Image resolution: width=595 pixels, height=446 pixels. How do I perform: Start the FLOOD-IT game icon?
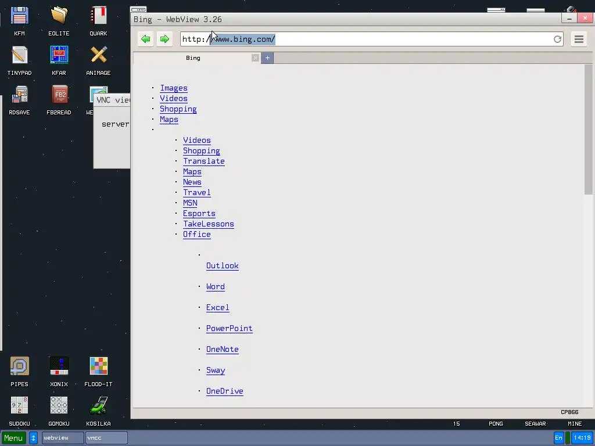98,372
